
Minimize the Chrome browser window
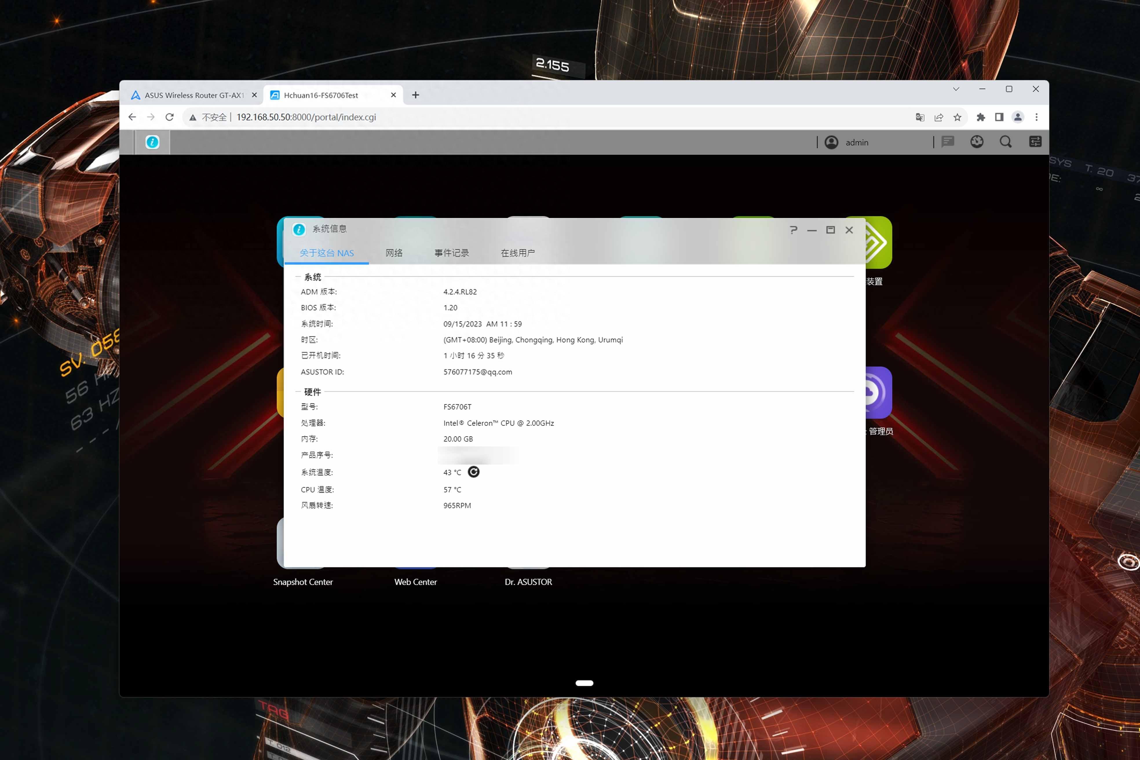tap(982, 89)
